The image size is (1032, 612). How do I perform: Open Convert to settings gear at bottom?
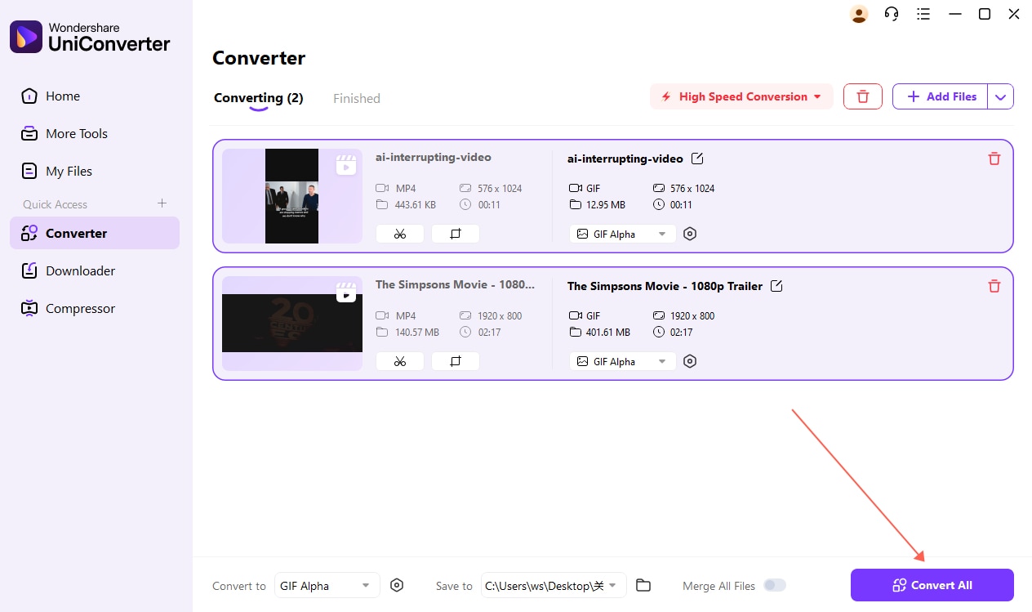(397, 585)
